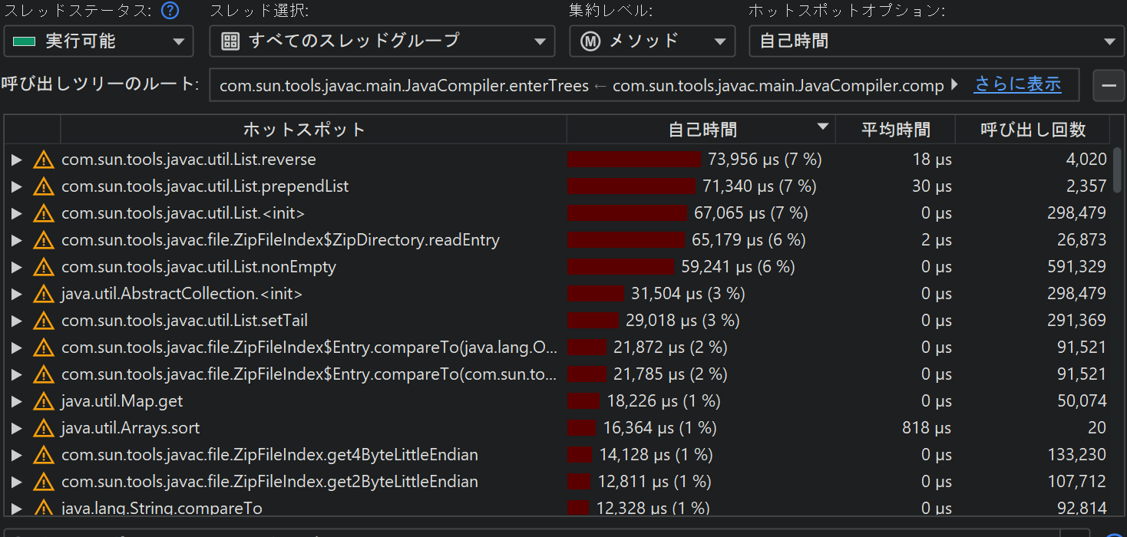This screenshot has height=537, width=1127.
Task: Click the minus button beside call tree root
Action: [1108, 85]
